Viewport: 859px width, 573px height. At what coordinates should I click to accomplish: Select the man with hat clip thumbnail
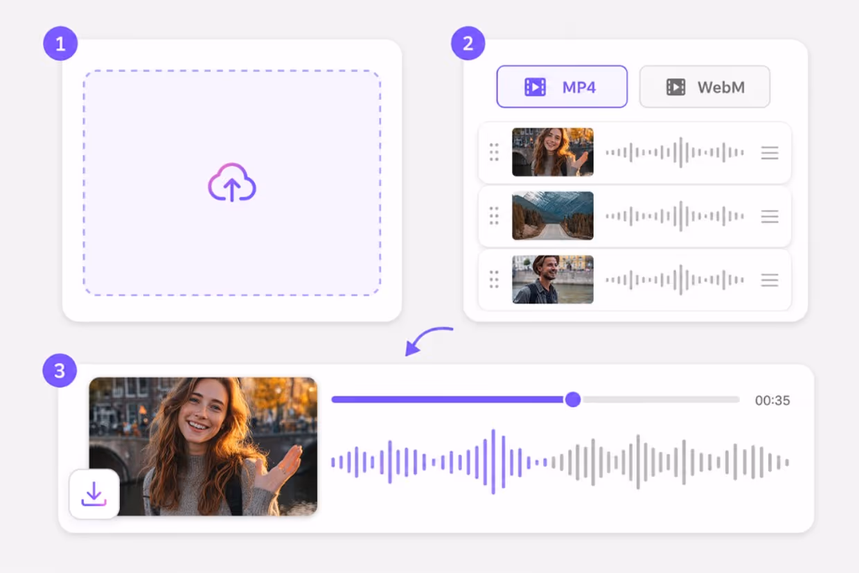pos(553,280)
